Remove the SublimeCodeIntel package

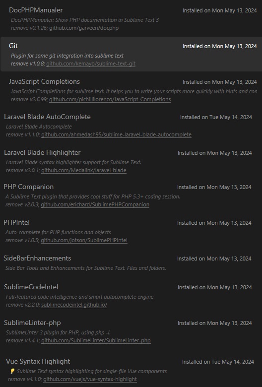coord(14,305)
